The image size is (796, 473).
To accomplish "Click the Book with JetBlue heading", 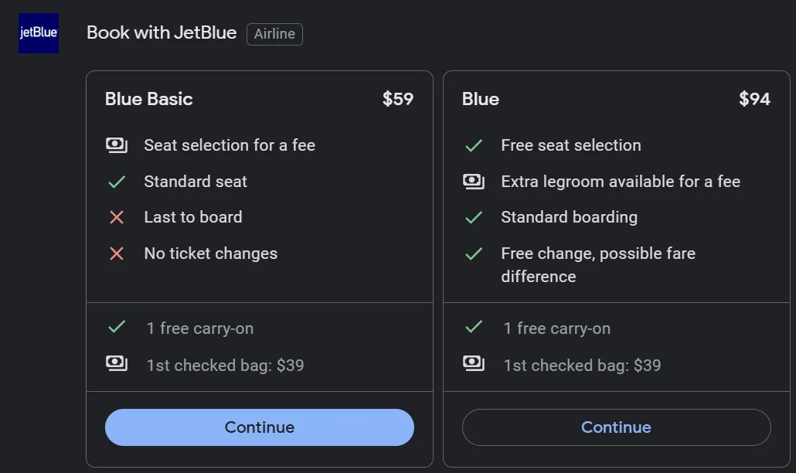I will click(162, 33).
